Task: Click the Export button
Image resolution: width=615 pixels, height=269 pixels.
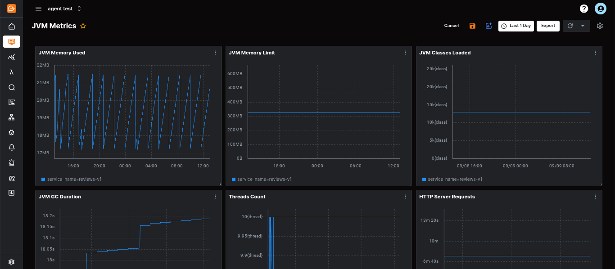Action: (x=548, y=26)
